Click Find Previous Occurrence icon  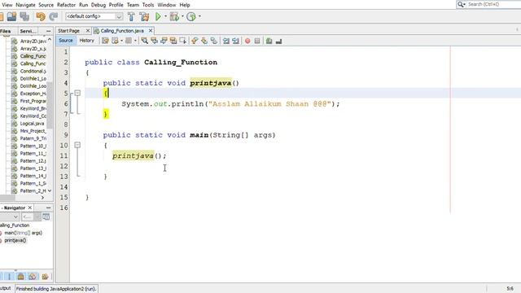click(x=154, y=41)
